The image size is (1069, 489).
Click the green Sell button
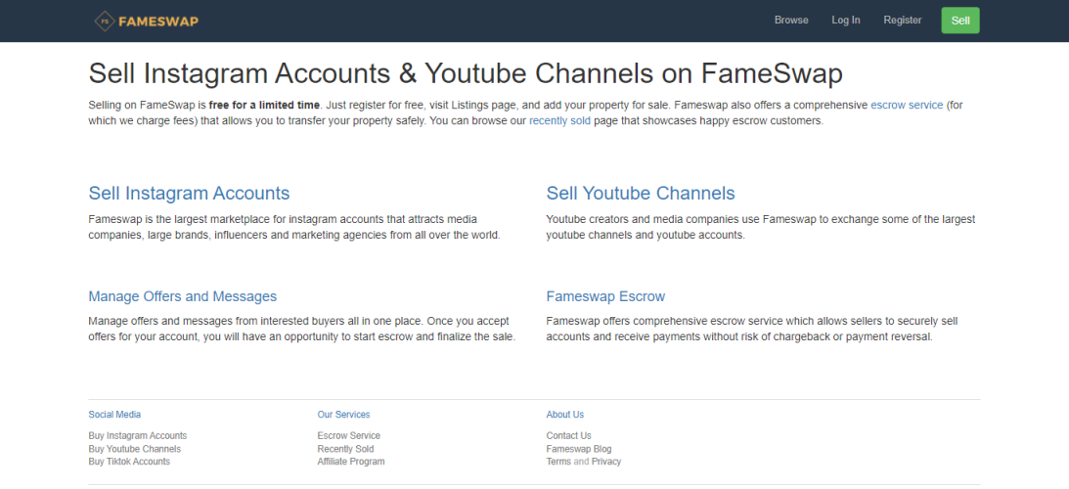[959, 21]
